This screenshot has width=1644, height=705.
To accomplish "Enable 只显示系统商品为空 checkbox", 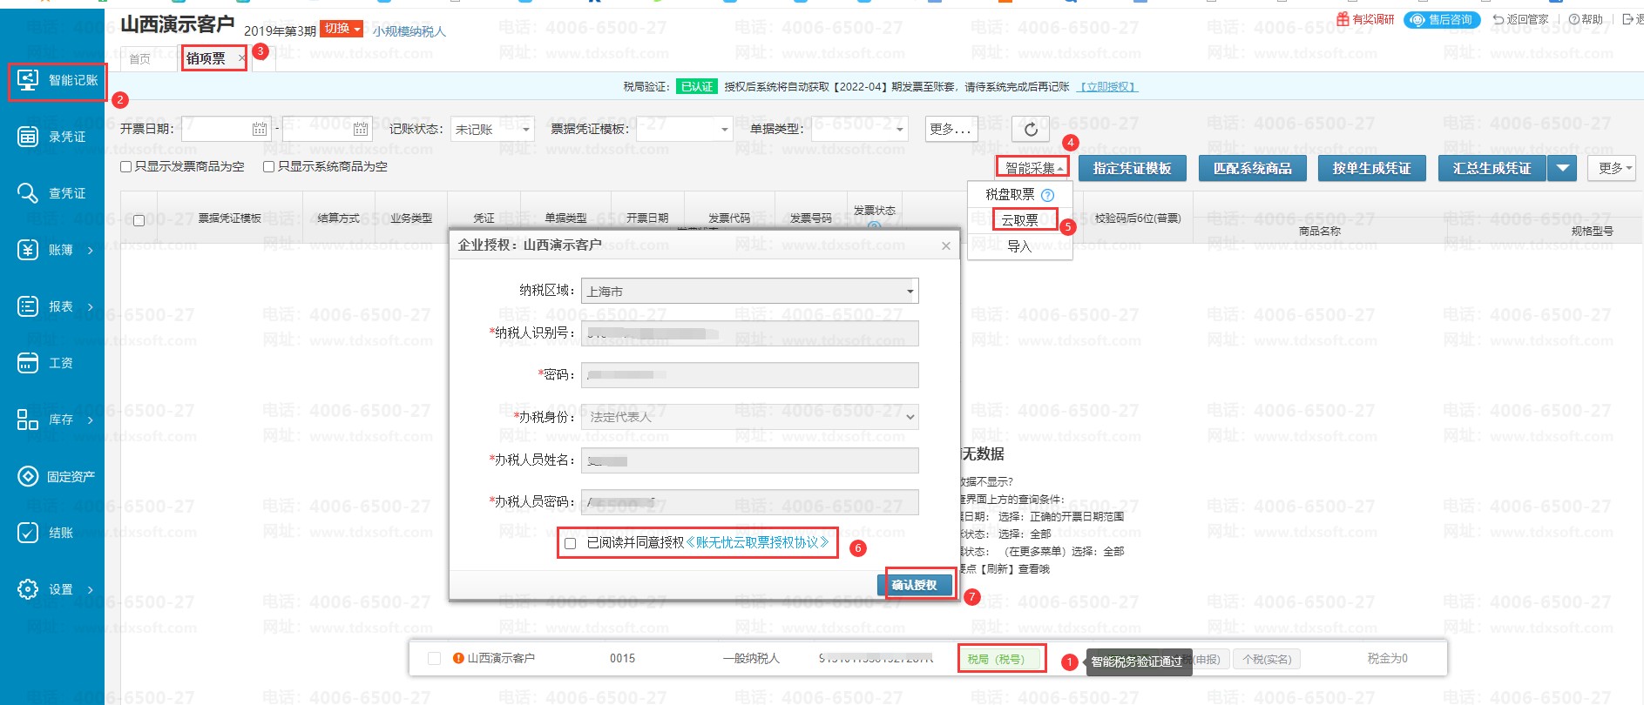I will [269, 167].
